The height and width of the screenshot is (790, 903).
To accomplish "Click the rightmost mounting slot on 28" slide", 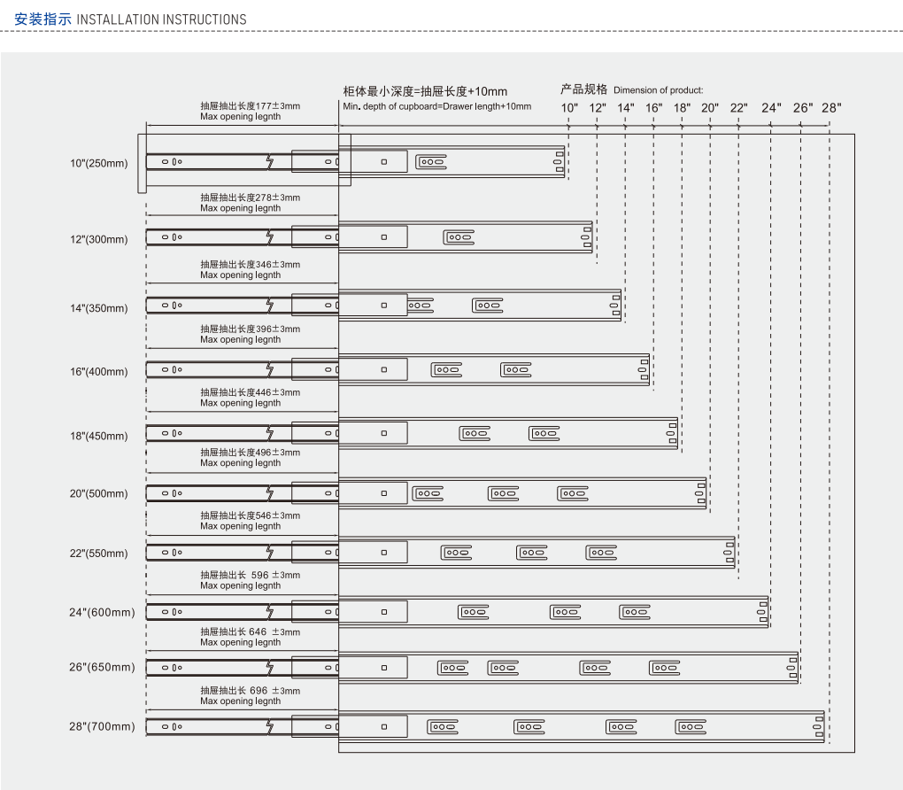I will pos(691,727).
